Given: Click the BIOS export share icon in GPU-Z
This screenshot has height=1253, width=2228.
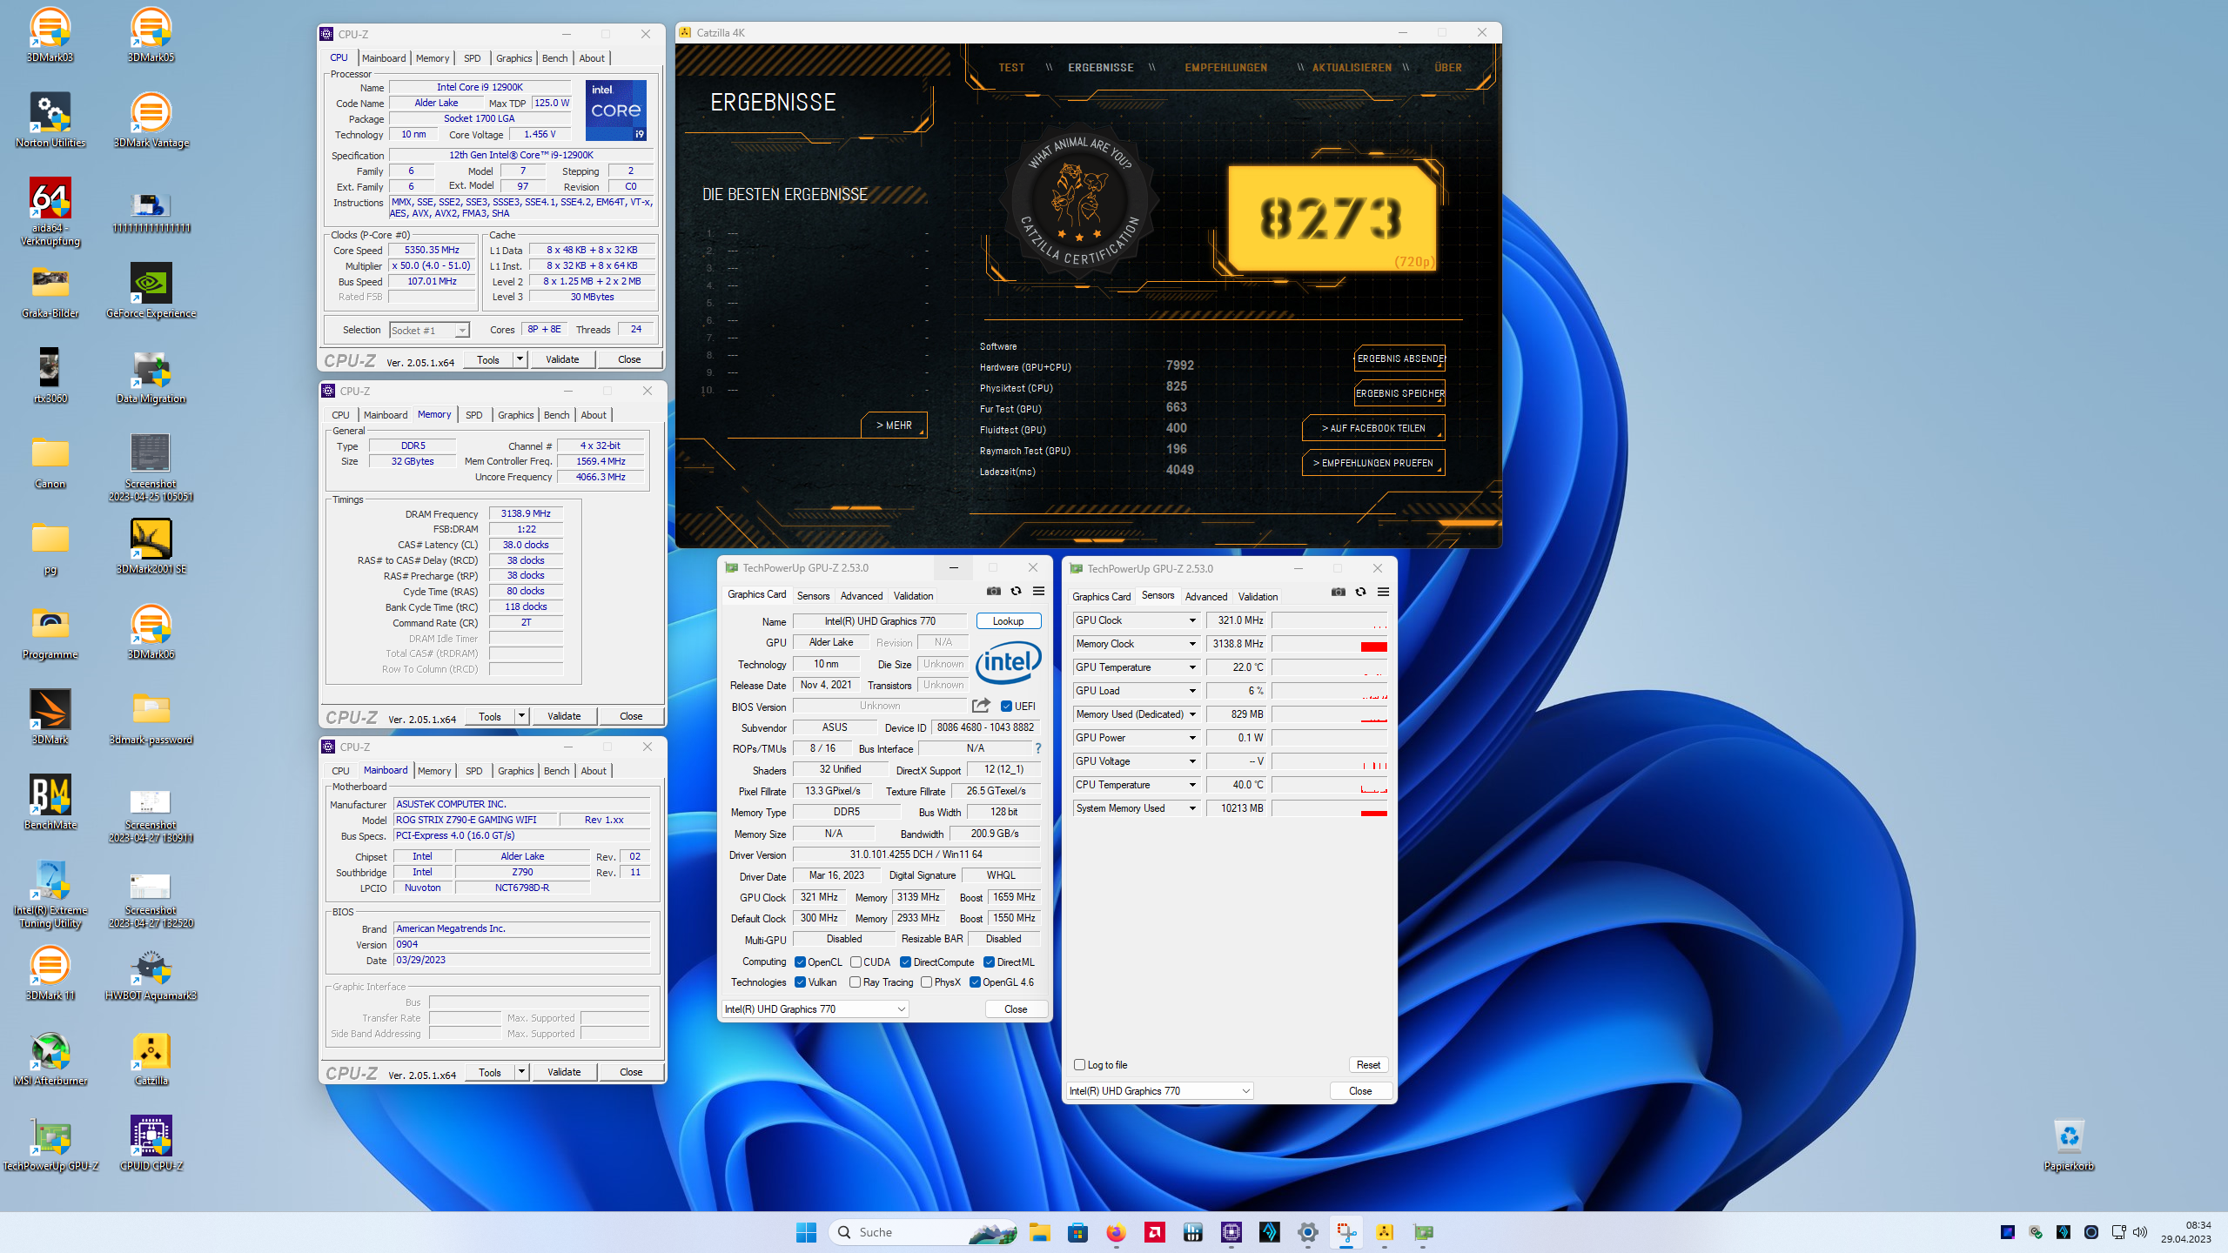Looking at the screenshot, I should click(x=981, y=706).
